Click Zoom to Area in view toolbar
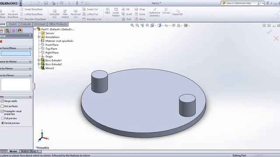This screenshot has width=280, height=157. click(x=137, y=25)
